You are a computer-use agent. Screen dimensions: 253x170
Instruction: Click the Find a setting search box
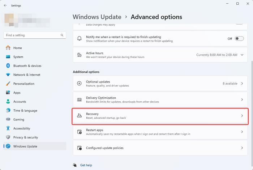[33, 35]
